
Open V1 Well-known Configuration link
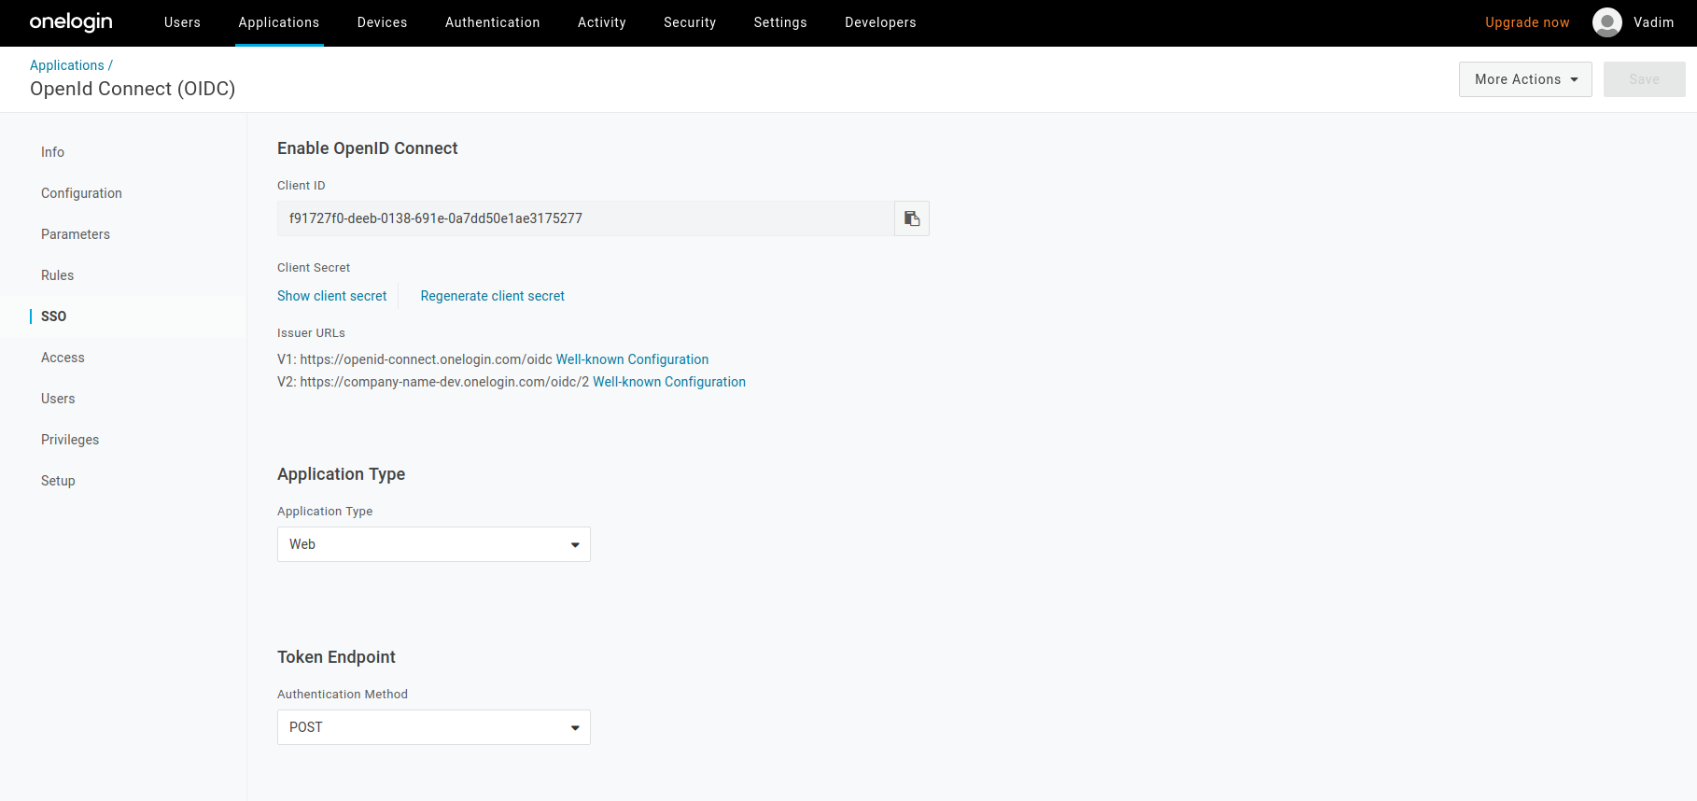(632, 359)
